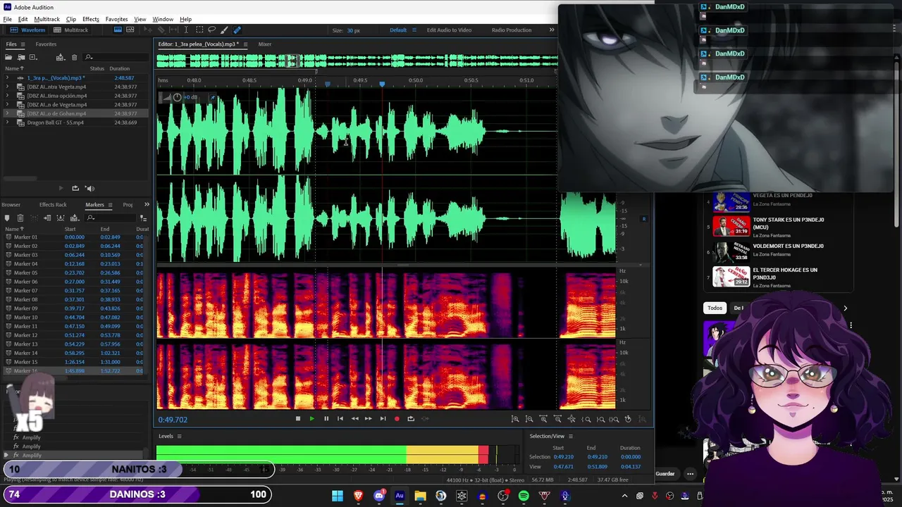
Task: Stop playback in the transport bar
Action: (x=297, y=418)
